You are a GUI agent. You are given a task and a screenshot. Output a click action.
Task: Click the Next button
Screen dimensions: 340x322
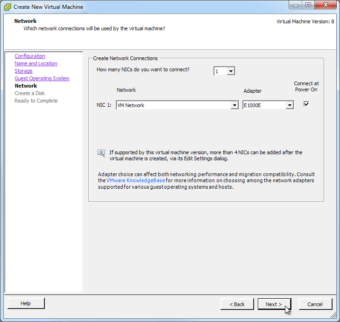pos(274,304)
